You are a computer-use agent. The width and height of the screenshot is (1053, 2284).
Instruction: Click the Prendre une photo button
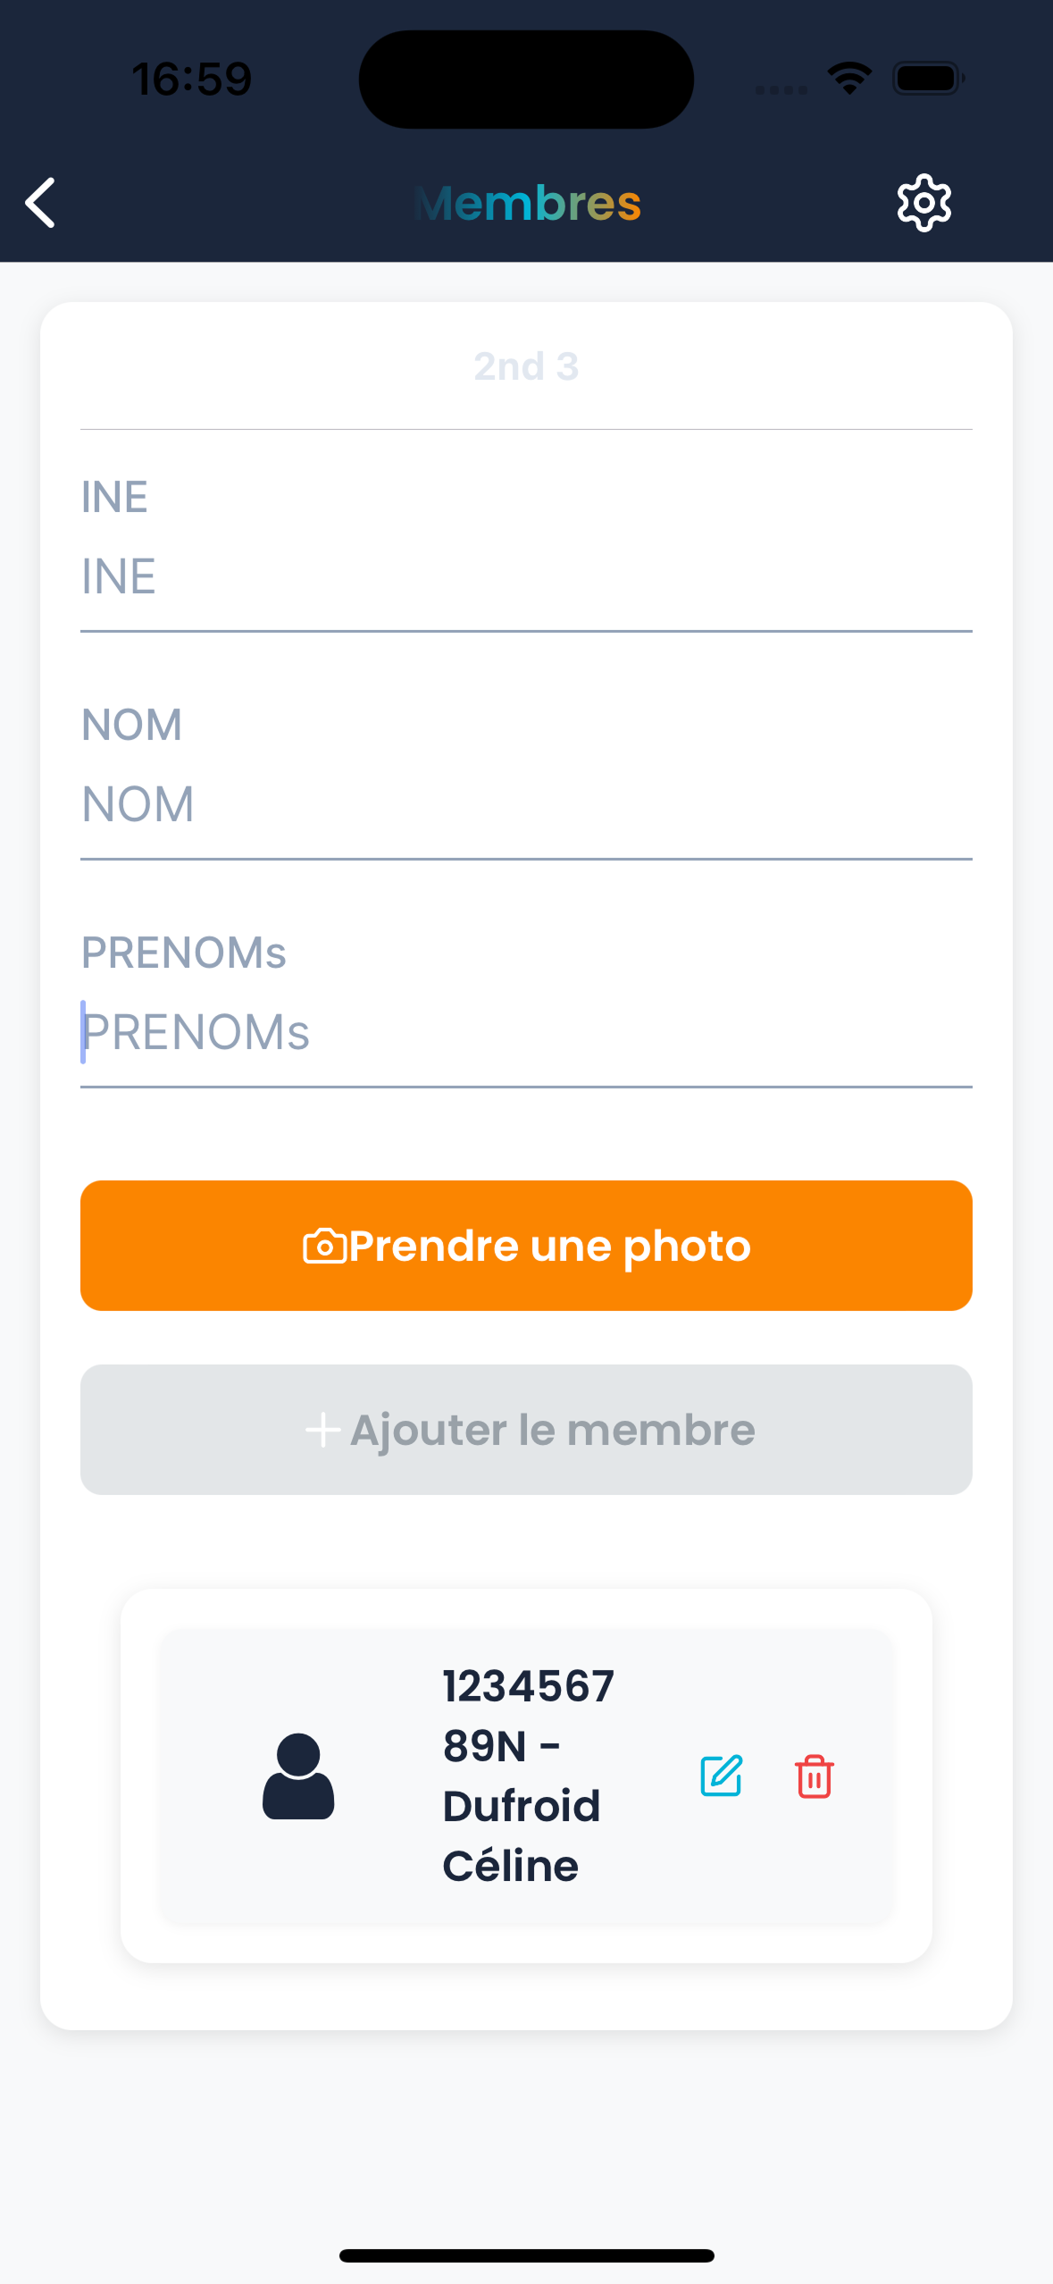526,1246
